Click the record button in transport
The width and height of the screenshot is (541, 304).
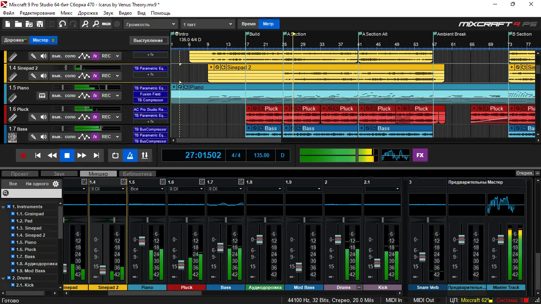point(23,156)
